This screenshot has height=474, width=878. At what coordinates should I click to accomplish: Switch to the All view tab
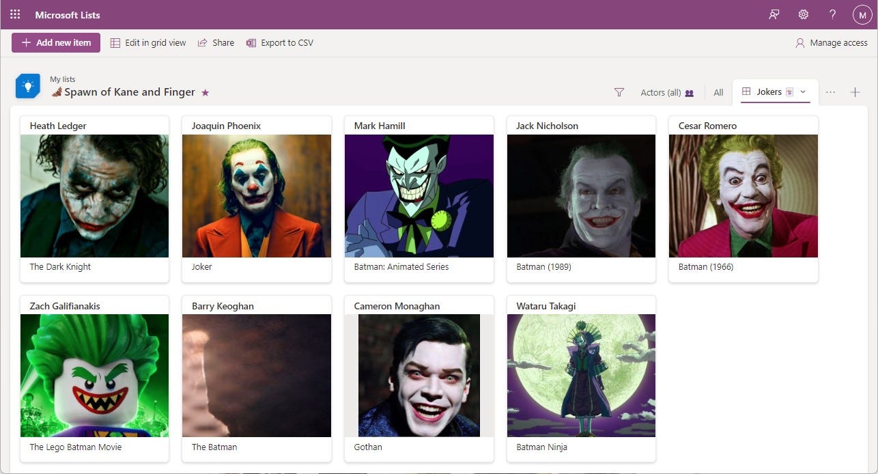pos(718,92)
